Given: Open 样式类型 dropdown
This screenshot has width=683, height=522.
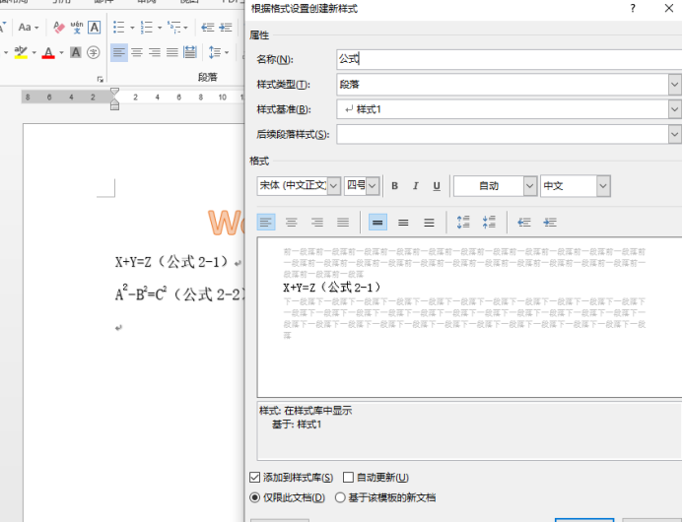Looking at the screenshot, I should pyautogui.click(x=675, y=85).
